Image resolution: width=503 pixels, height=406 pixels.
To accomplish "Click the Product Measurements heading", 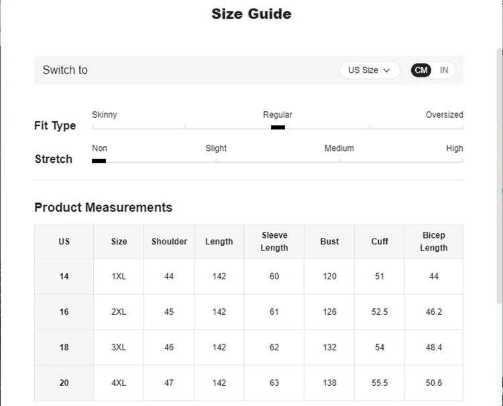I will tap(103, 208).
